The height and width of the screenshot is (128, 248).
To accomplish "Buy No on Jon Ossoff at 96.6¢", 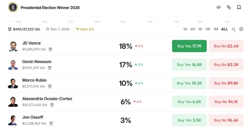I will click(x=226, y=120).
